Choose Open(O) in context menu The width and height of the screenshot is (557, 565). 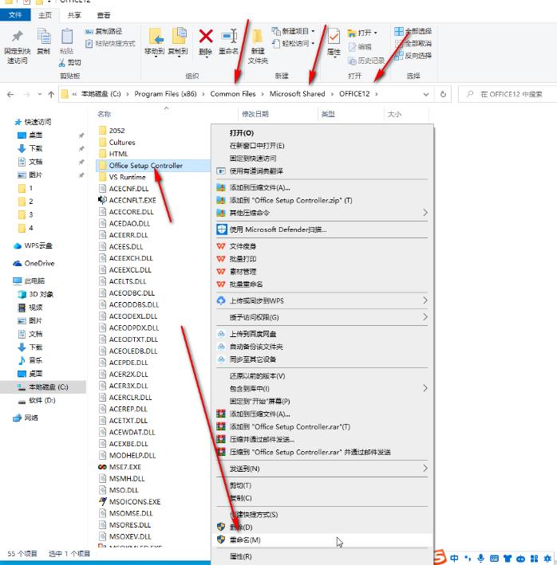tap(322, 133)
